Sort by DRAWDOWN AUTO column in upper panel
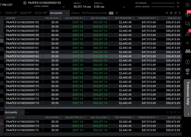The height and width of the screenshot is (137, 191). coord(147,18)
